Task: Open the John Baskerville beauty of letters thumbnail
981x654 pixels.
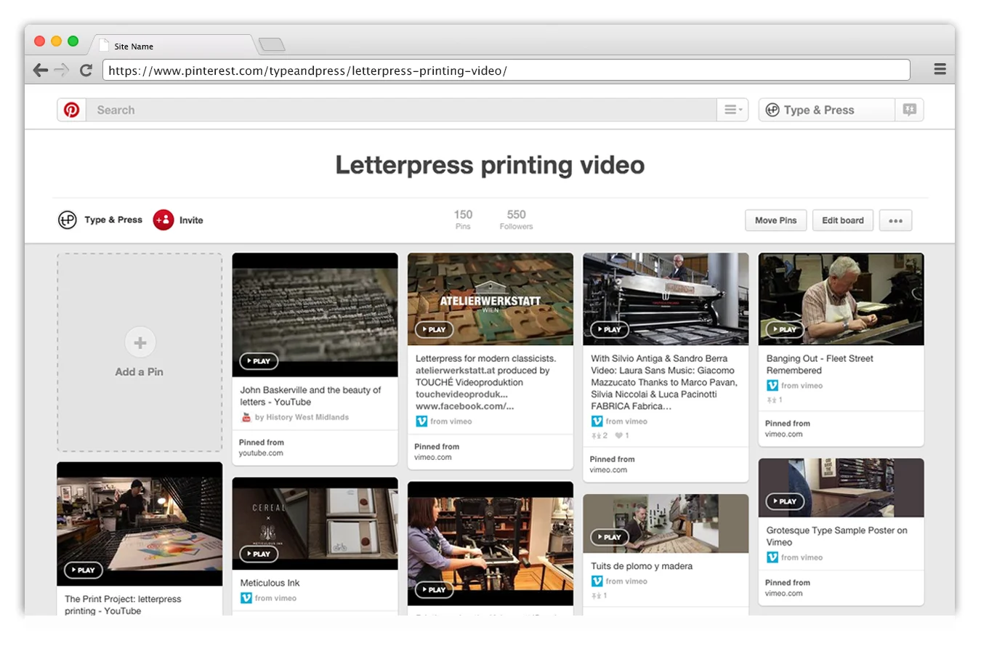Action: pyautogui.click(x=315, y=315)
